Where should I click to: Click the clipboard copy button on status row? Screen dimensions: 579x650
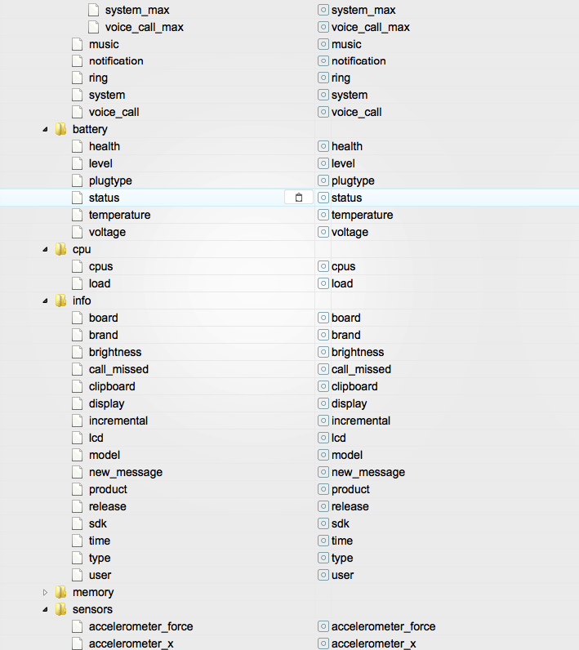298,198
